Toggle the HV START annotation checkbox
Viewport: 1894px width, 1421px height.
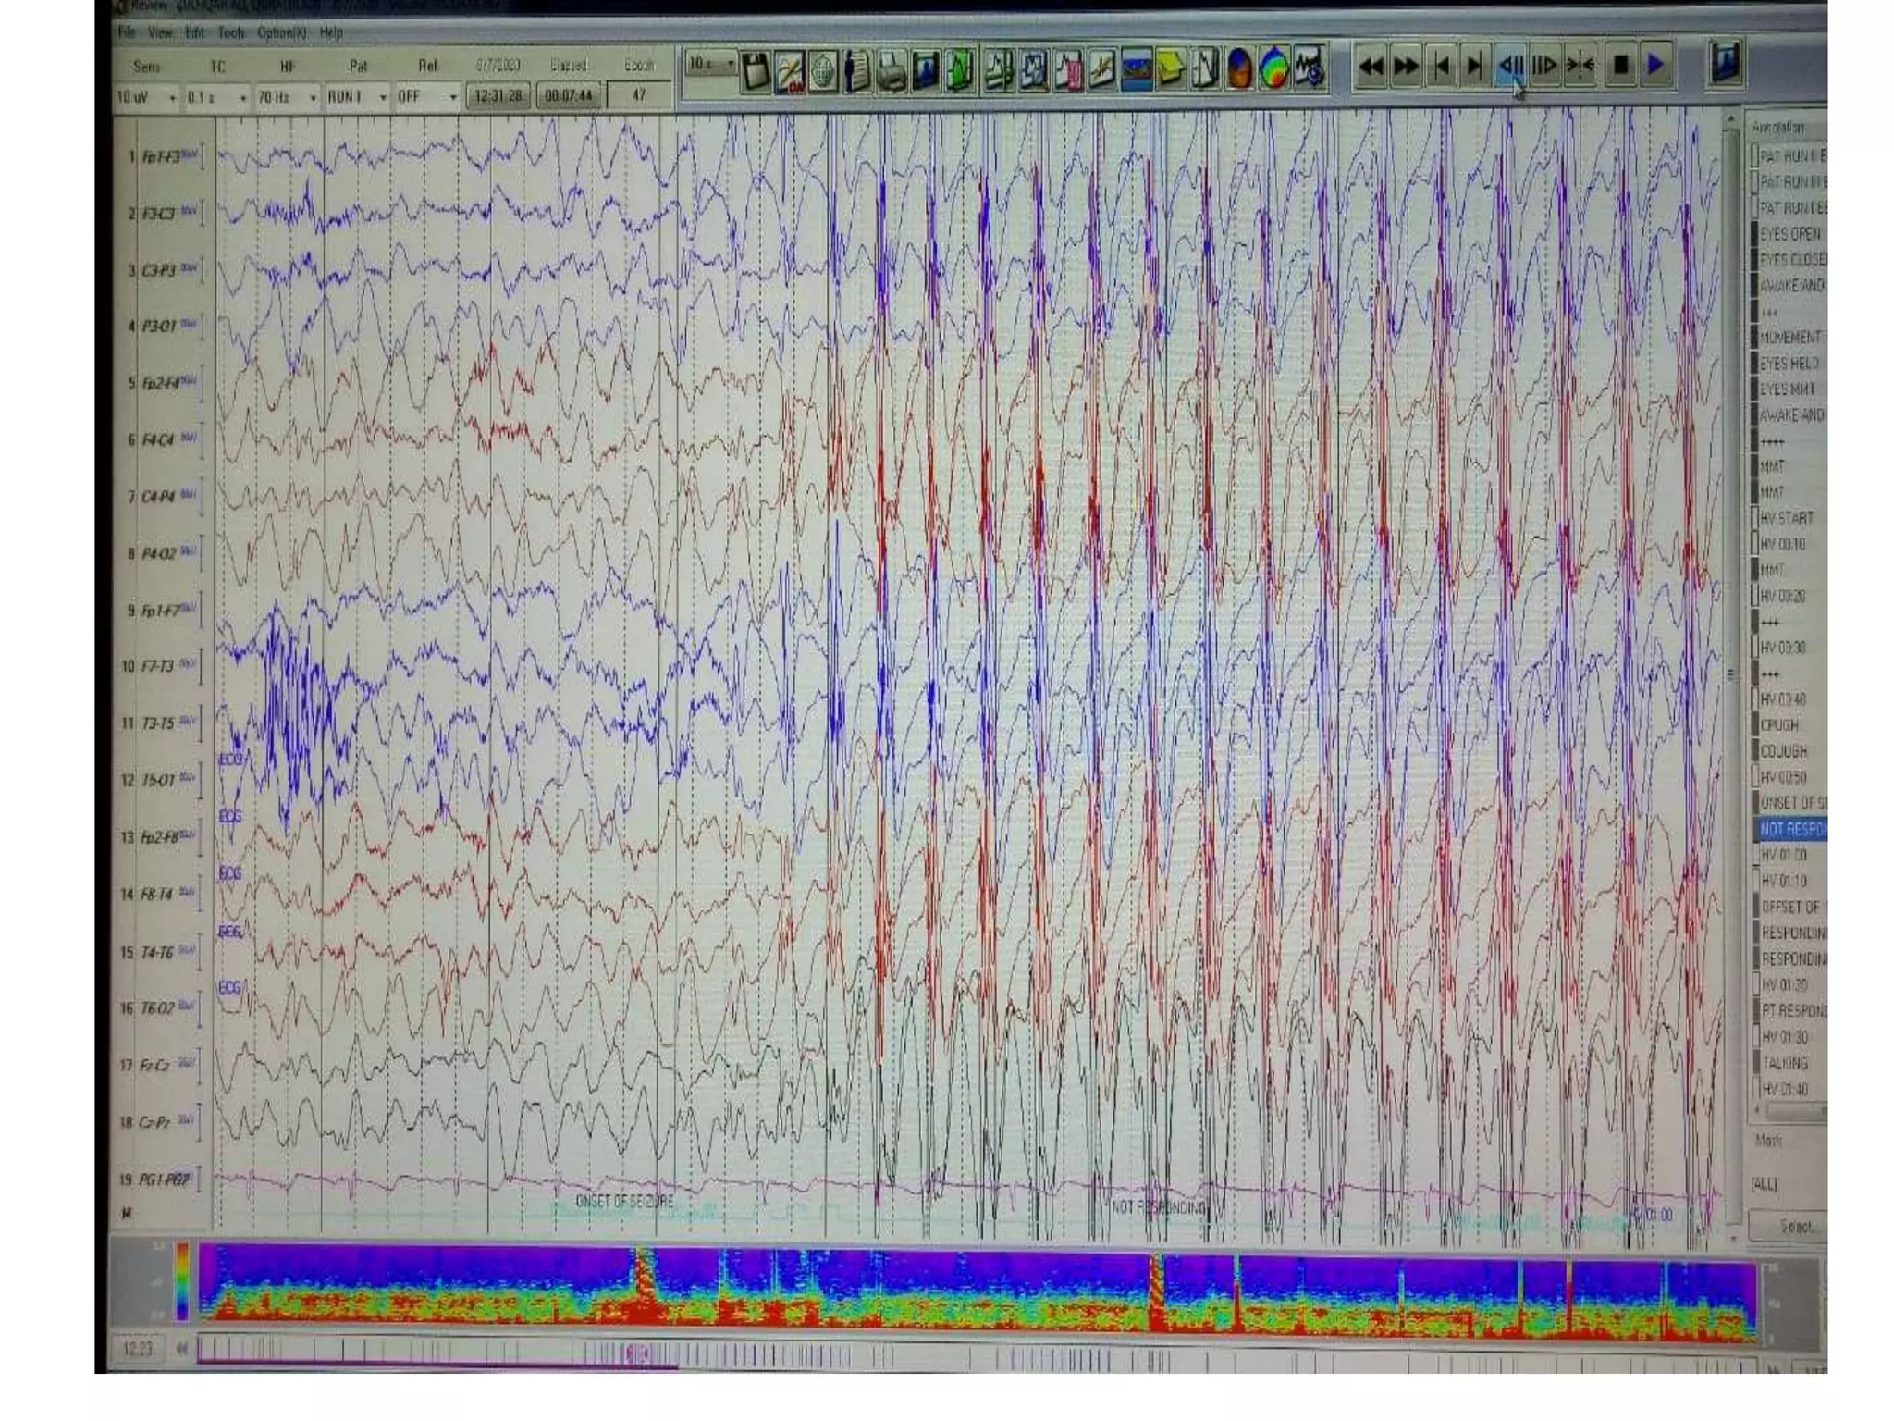(1753, 518)
